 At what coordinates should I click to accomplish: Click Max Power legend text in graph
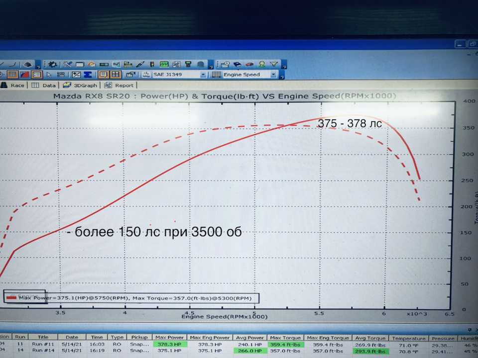click(x=135, y=298)
